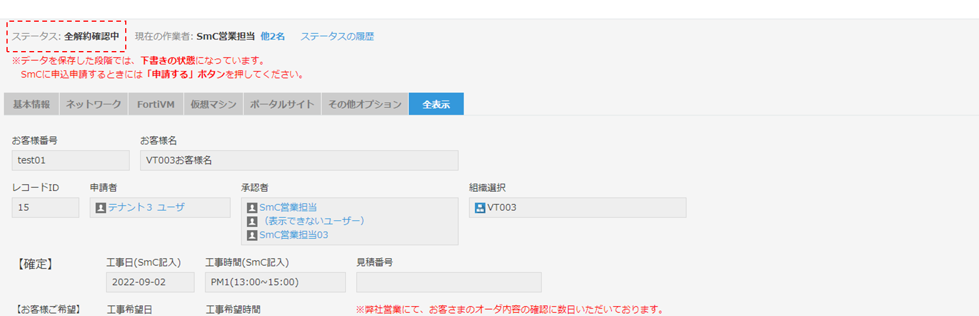Go to the ポータルサイト tab
Screen dimensions: 979x316
pos(282,104)
